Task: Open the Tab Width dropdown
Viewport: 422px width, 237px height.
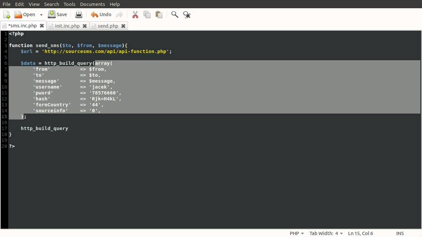Action: click(x=326, y=233)
